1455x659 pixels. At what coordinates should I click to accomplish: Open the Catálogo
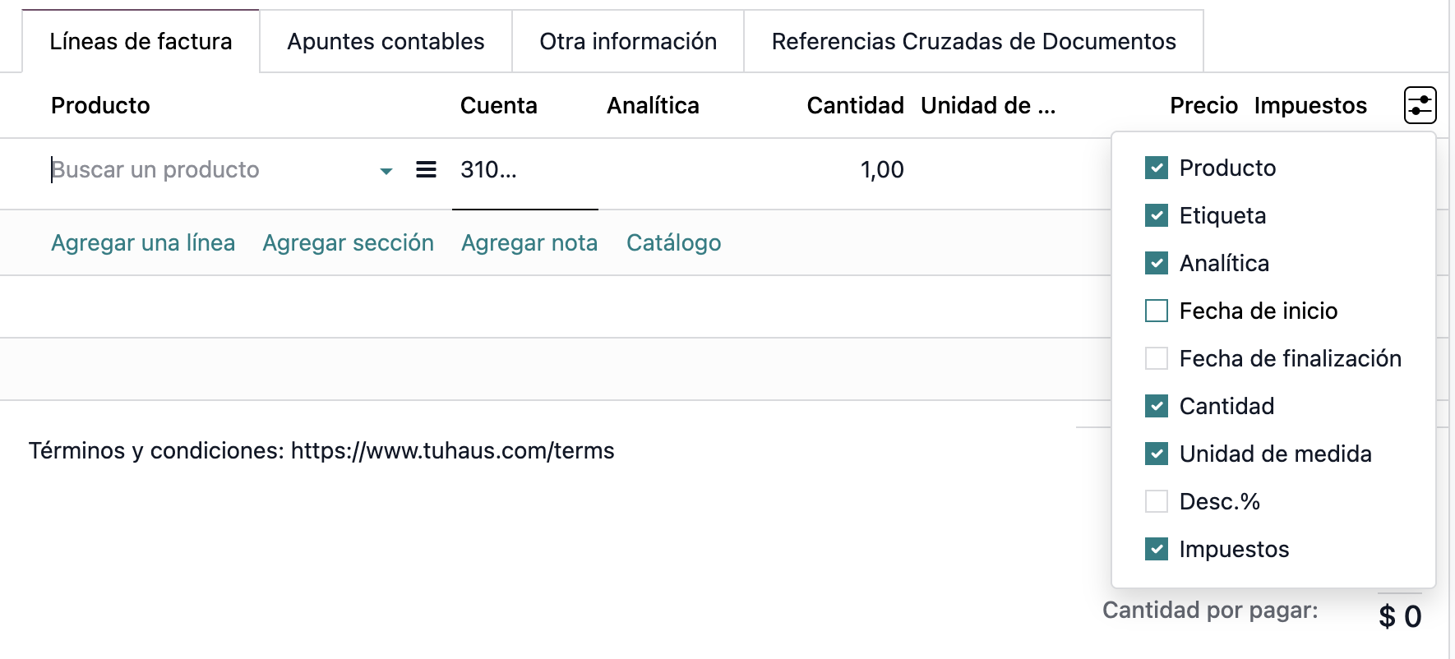673,242
